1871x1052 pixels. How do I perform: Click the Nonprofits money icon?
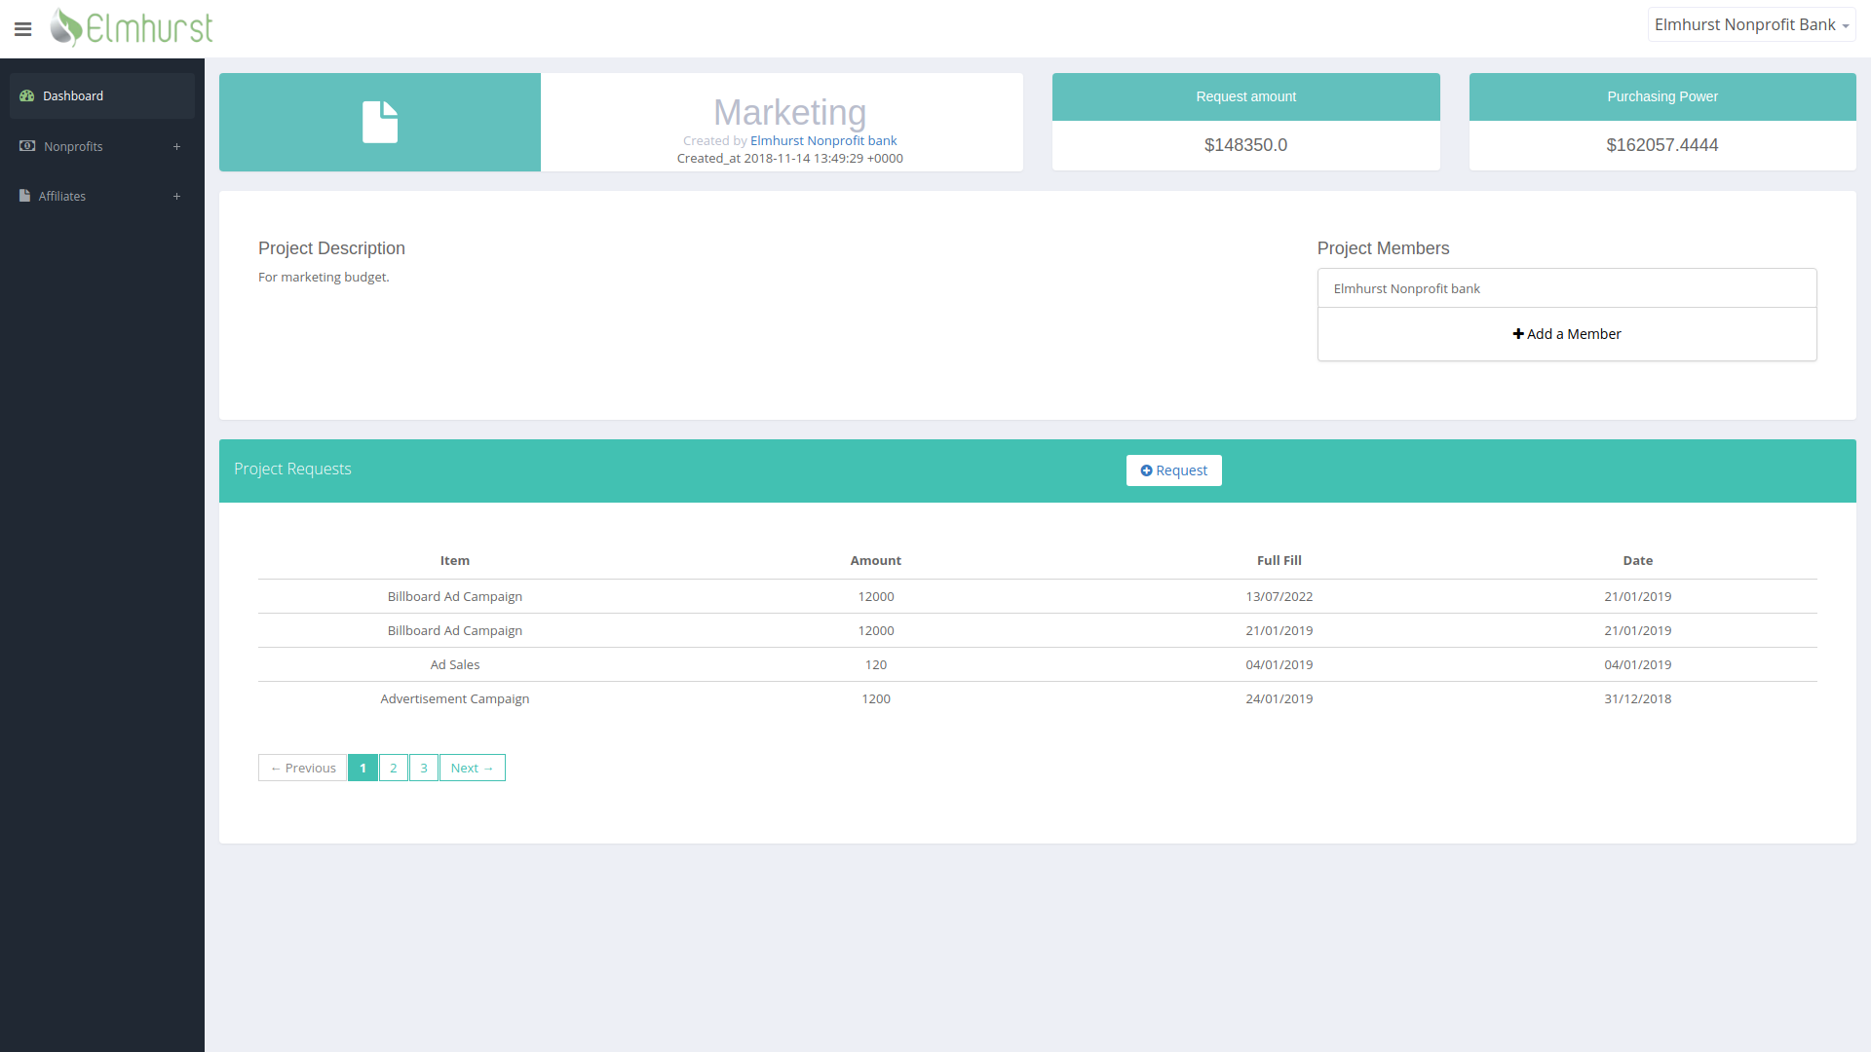tap(27, 146)
